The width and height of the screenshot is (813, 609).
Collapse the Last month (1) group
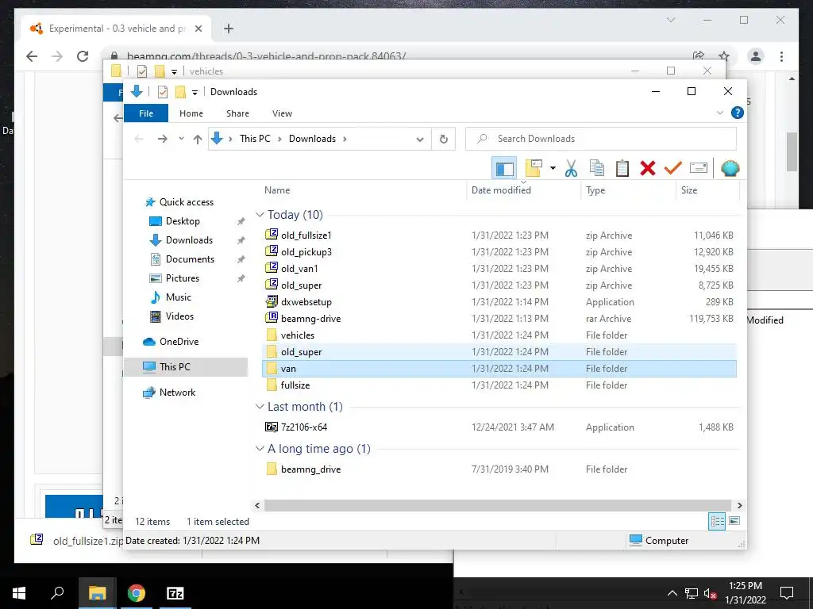(x=260, y=407)
